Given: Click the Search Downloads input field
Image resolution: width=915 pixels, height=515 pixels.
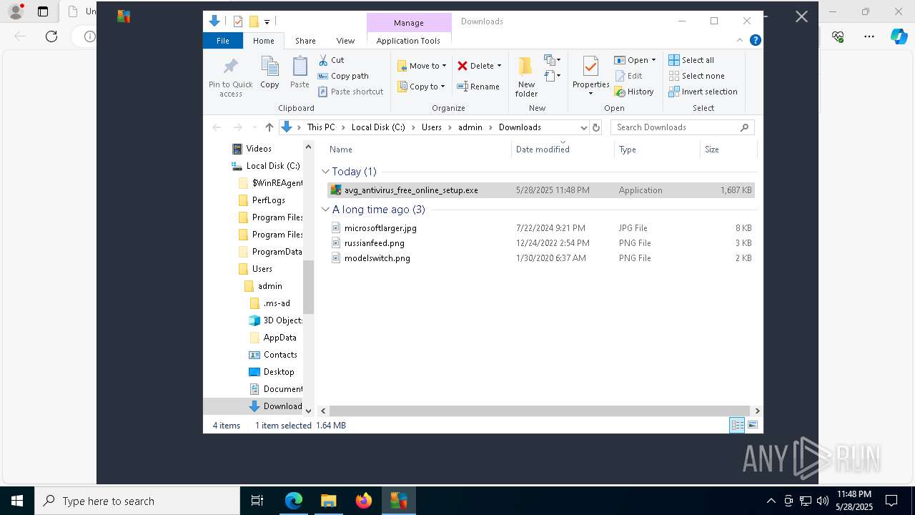Looking at the screenshot, I should [x=676, y=127].
